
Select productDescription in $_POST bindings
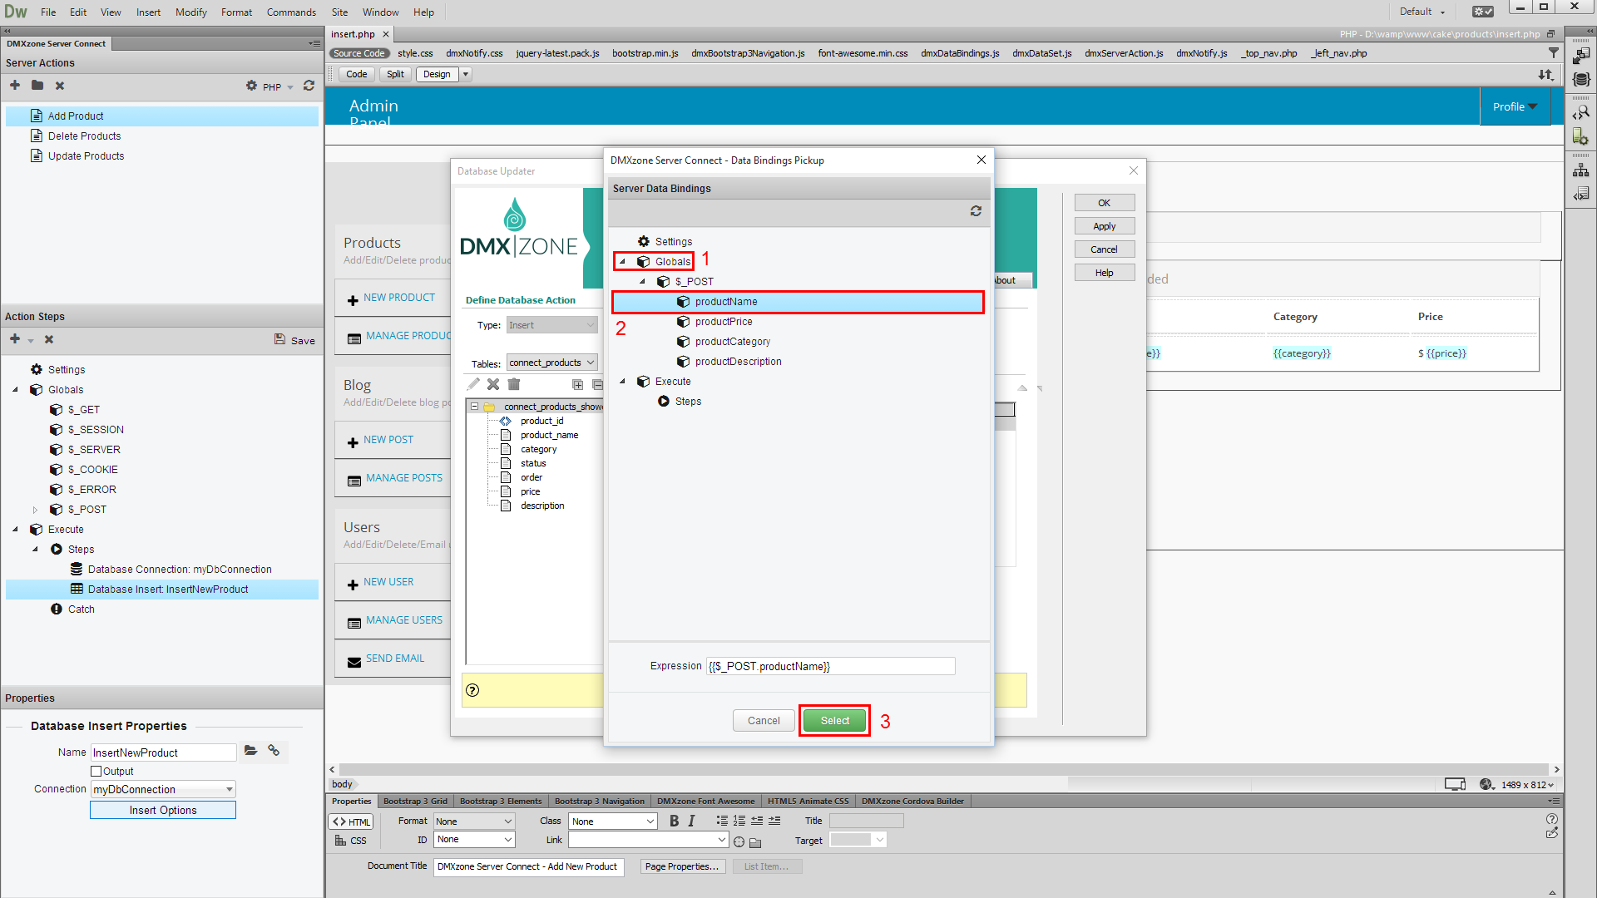738,362
